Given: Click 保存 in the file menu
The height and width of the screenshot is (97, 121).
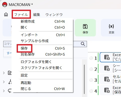Looking at the screenshot, I should click(x=42, y=48).
